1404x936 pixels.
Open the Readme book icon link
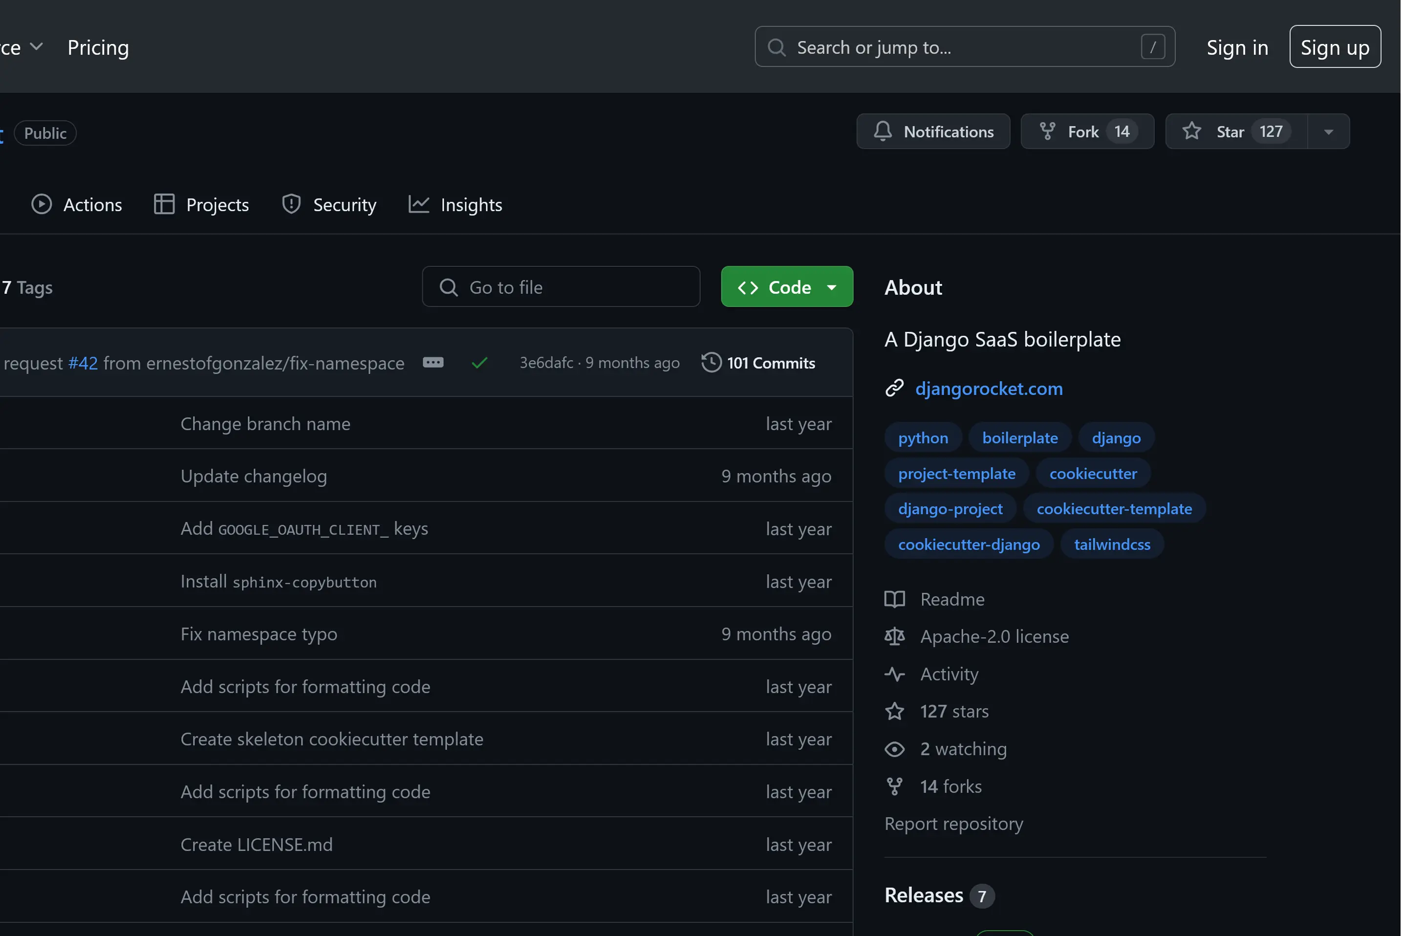point(894,599)
